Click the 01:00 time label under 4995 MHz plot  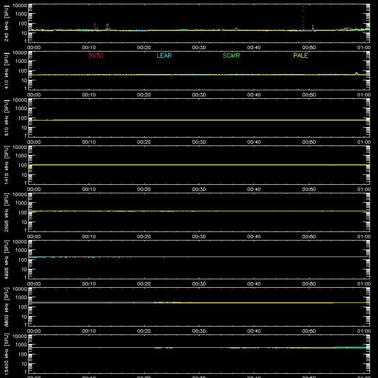pos(364,284)
